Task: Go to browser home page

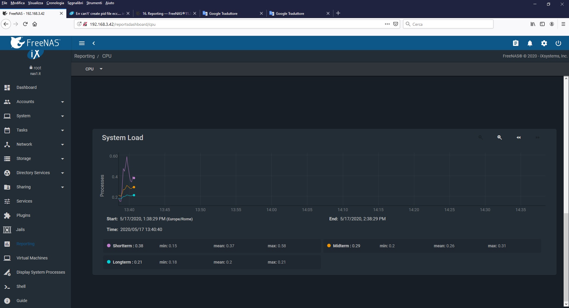Action: click(x=35, y=24)
